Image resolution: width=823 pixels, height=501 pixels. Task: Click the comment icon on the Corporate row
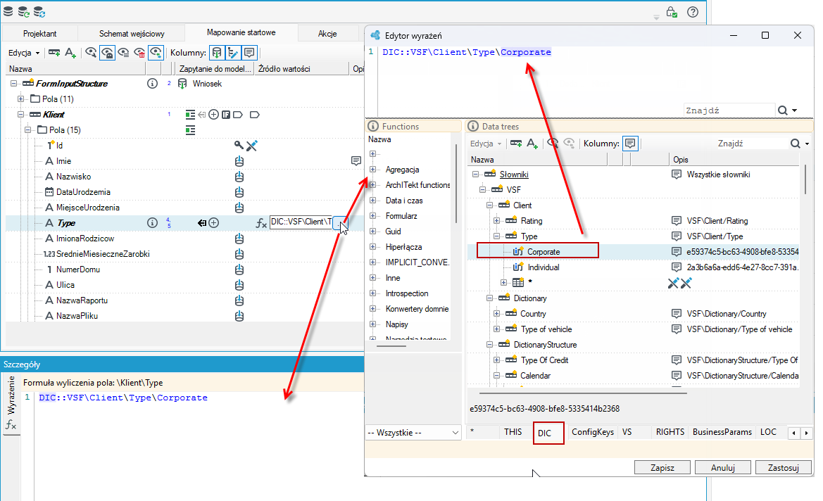[677, 252]
